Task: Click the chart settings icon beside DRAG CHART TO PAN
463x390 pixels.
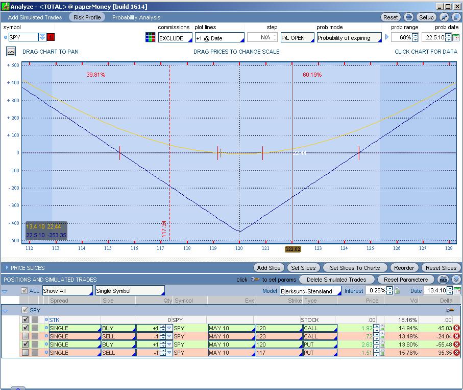Action: (x=11, y=52)
